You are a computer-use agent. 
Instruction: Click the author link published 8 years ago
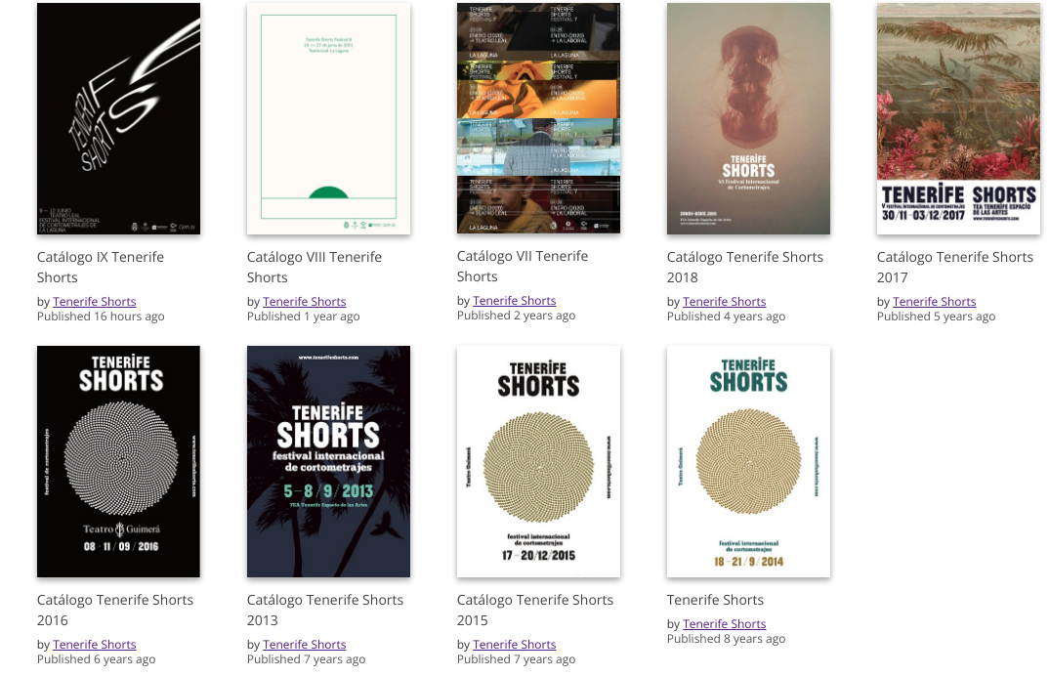point(725,624)
